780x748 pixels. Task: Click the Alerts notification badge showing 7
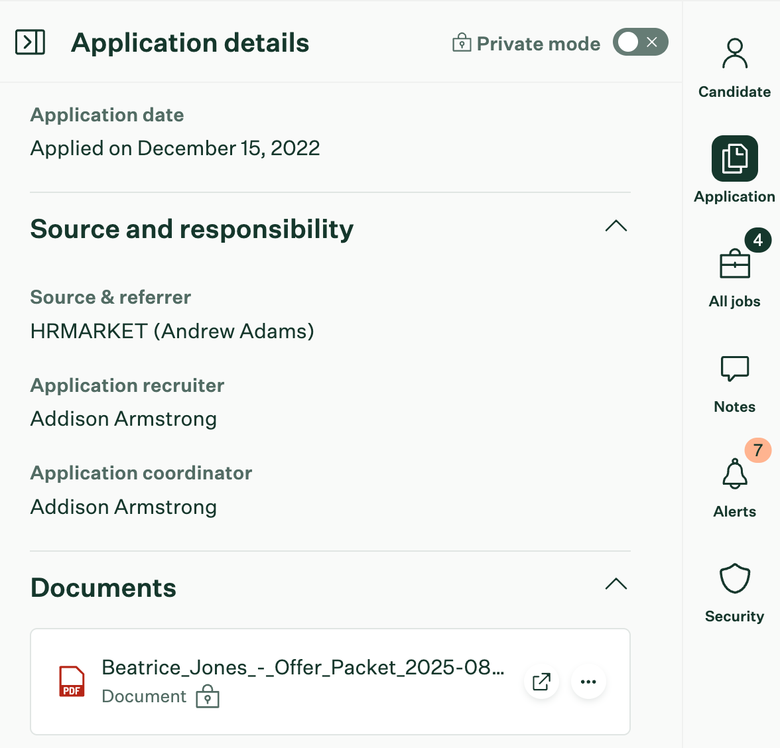point(758,450)
